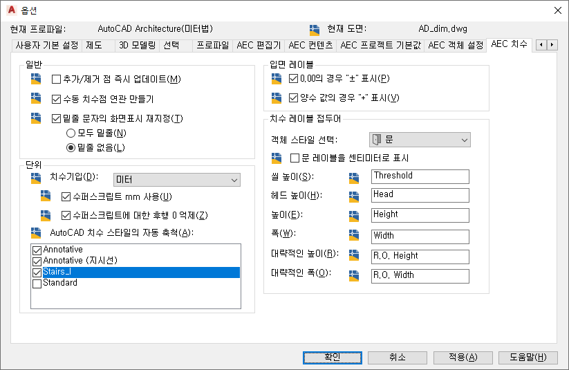Open the 3D 모델링 tab
Screen dimensions: 569x370
(137, 46)
